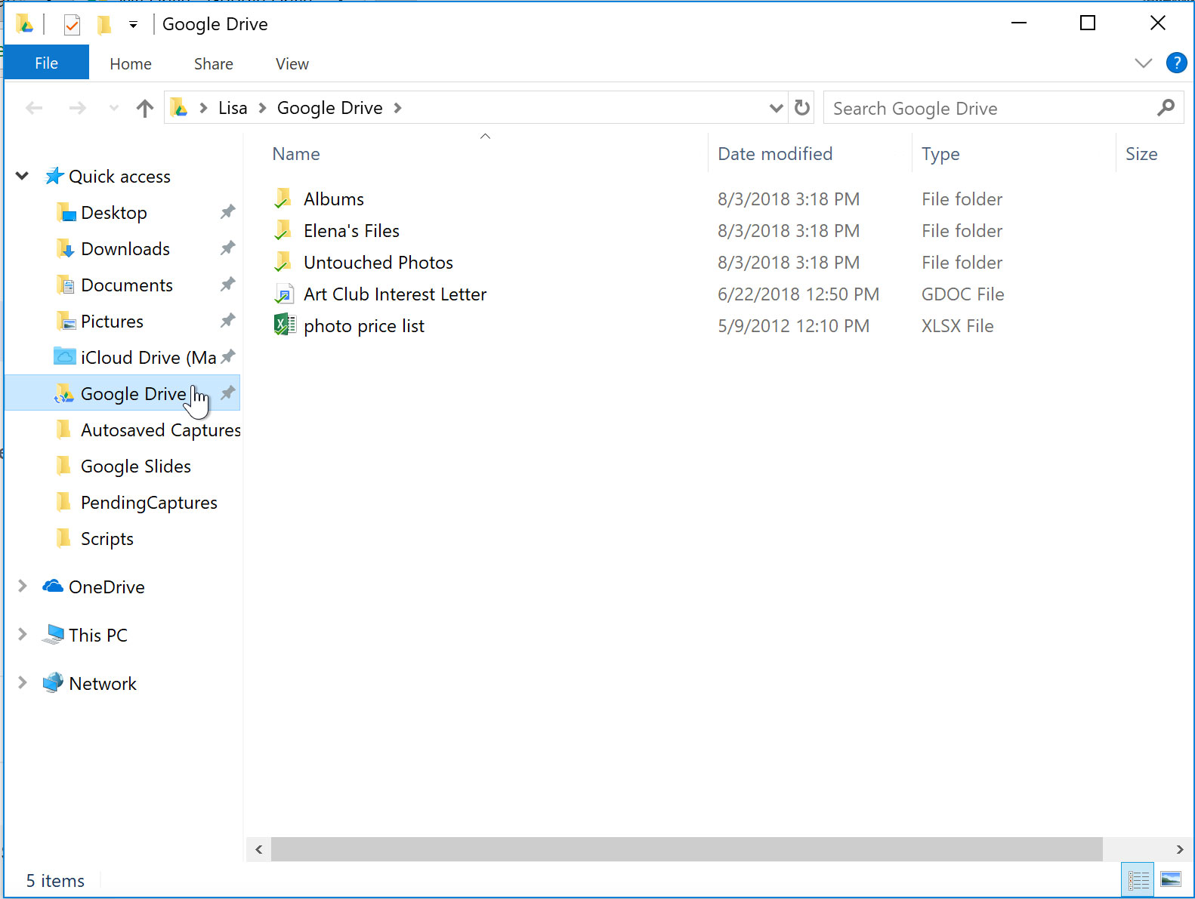Click the Google Drive icon in title bar
The image size is (1195, 899).
[24, 24]
